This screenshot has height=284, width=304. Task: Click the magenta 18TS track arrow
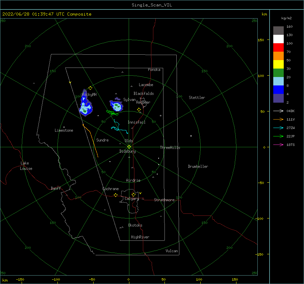pyautogui.click(x=278, y=145)
